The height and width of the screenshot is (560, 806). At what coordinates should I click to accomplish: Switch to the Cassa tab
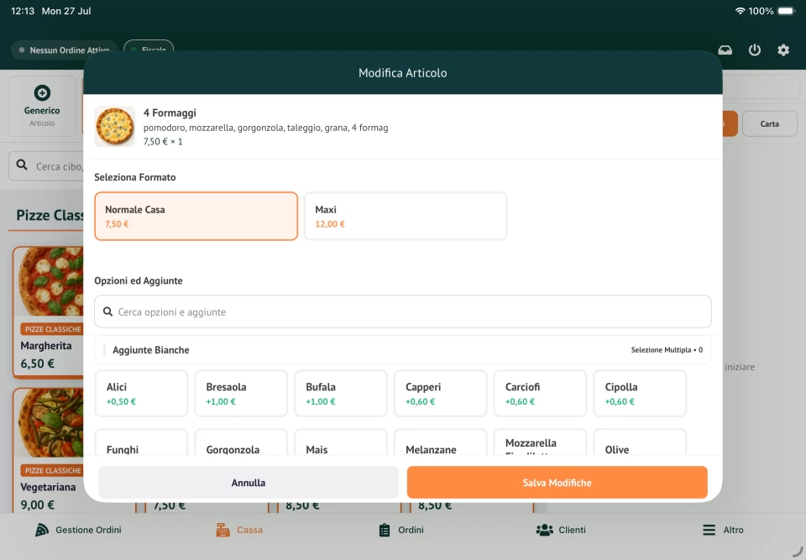click(239, 530)
